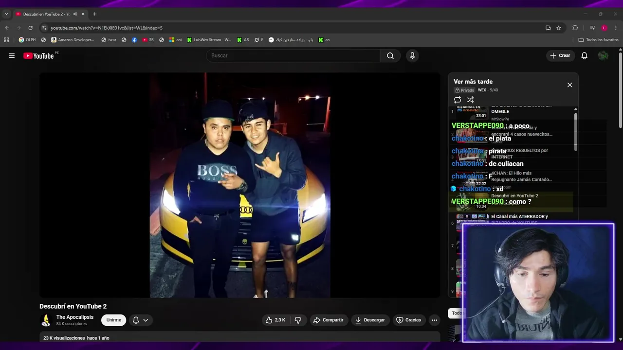
Task: Play OMEGLE video thumbnail in playlist
Action: tap(472, 112)
